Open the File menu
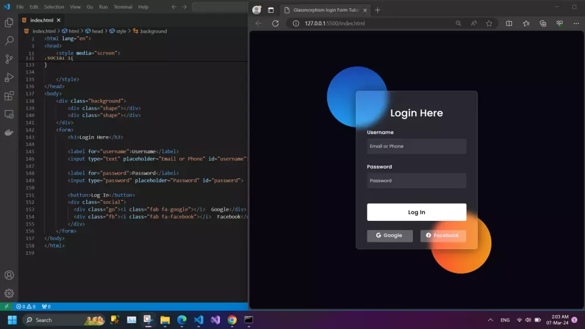This screenshot has height=329, width=585. 20,6
